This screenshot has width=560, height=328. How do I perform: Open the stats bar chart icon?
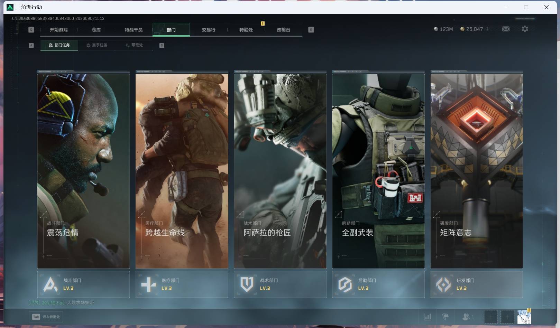tap(428, 317)
